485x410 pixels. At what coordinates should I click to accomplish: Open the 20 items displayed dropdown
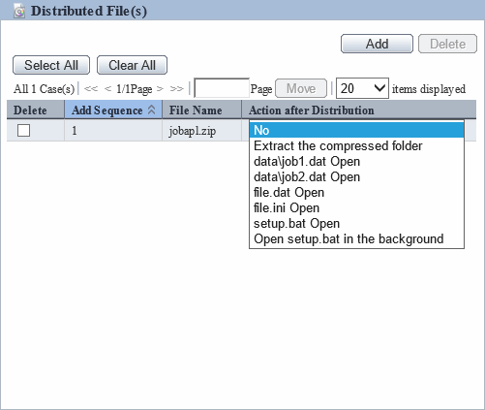(362, 88)
